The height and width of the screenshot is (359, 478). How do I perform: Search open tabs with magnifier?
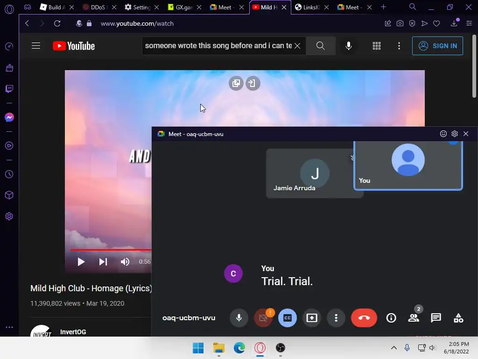coord(413,7)
